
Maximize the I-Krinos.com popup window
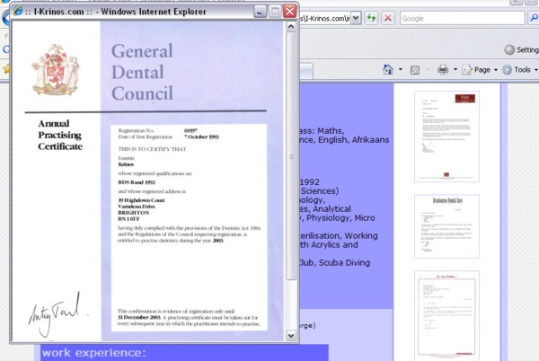tap(275, 12)
